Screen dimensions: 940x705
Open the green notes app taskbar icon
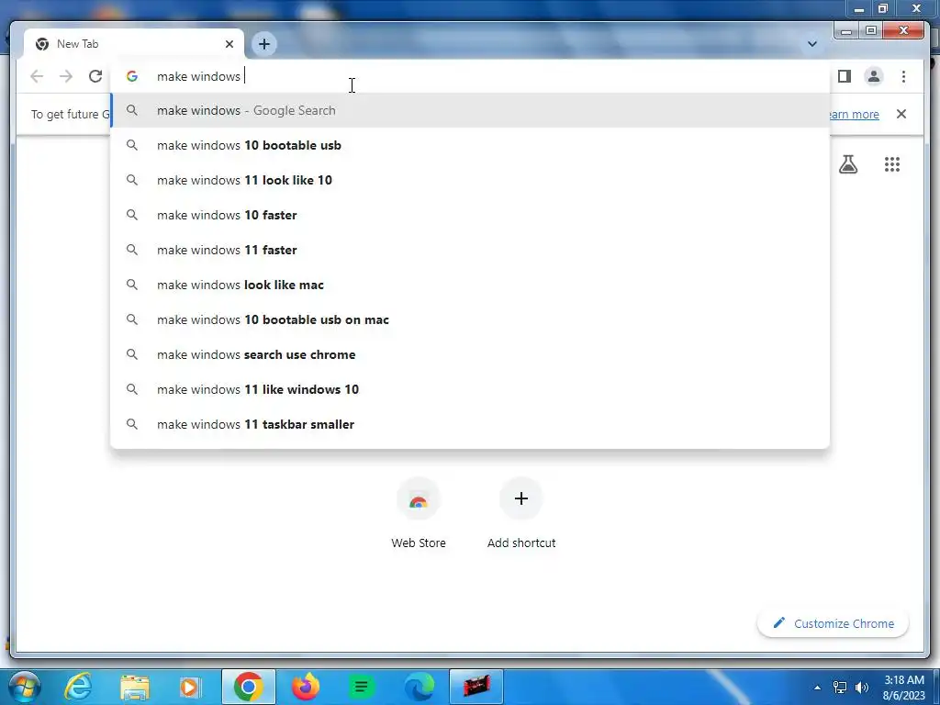coord(362,687)
